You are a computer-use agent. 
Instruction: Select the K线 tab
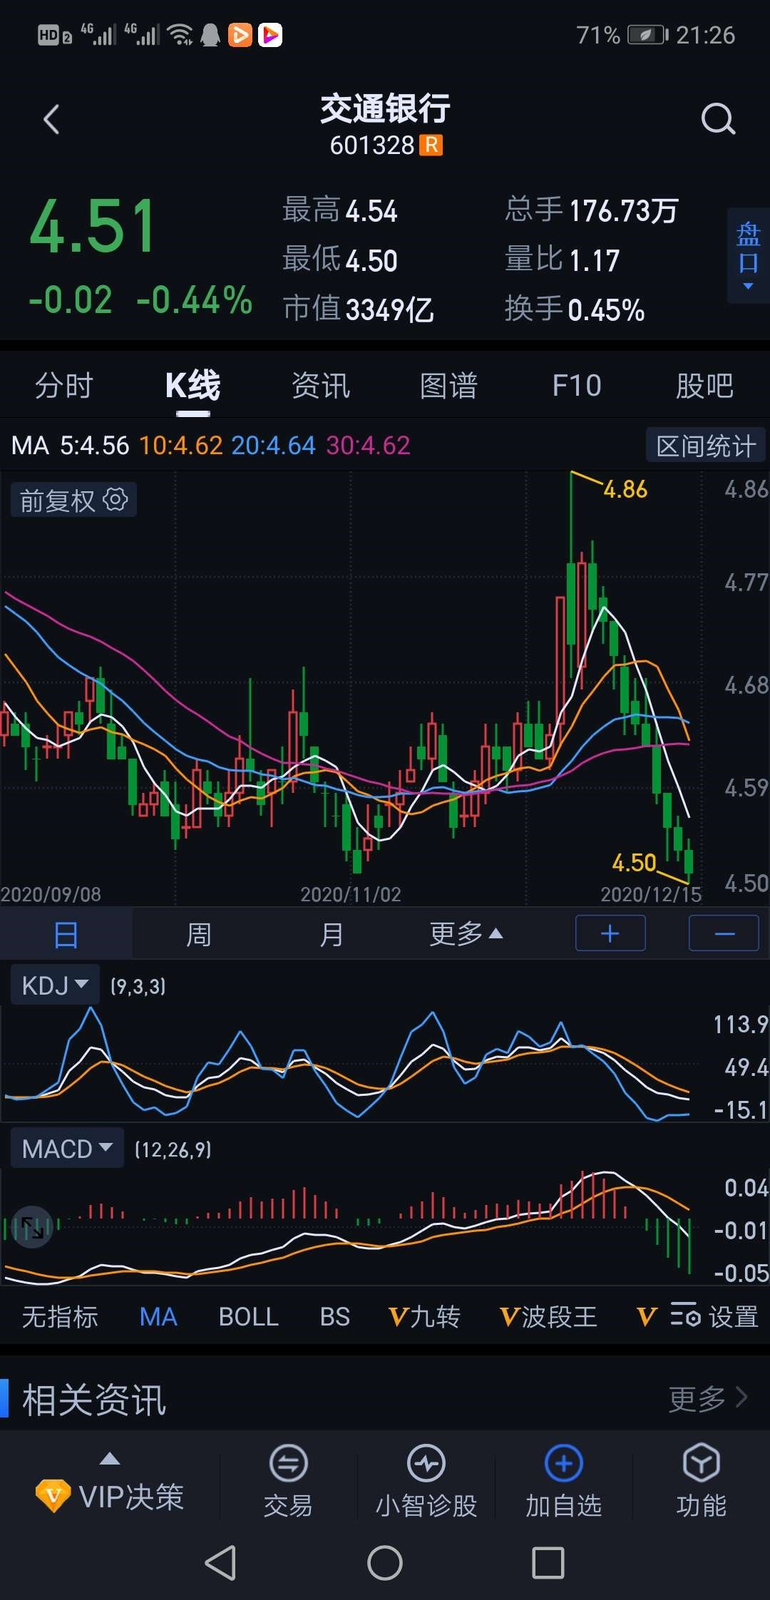coord(192,386)
